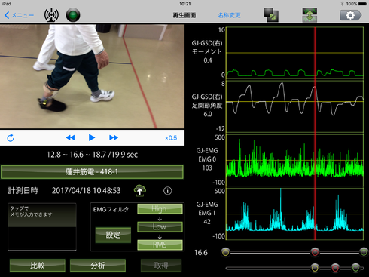Open the overlay windows icon in toolbar
The image size is (369, 277).
pyautogui.click(x=271, y=15)
